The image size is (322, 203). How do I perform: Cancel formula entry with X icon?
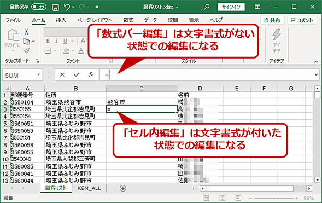click(x=62, y=75)
